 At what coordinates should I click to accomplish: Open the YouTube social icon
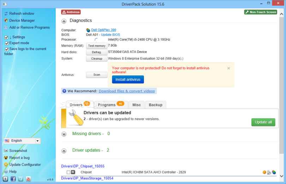[x=28, y=179]
